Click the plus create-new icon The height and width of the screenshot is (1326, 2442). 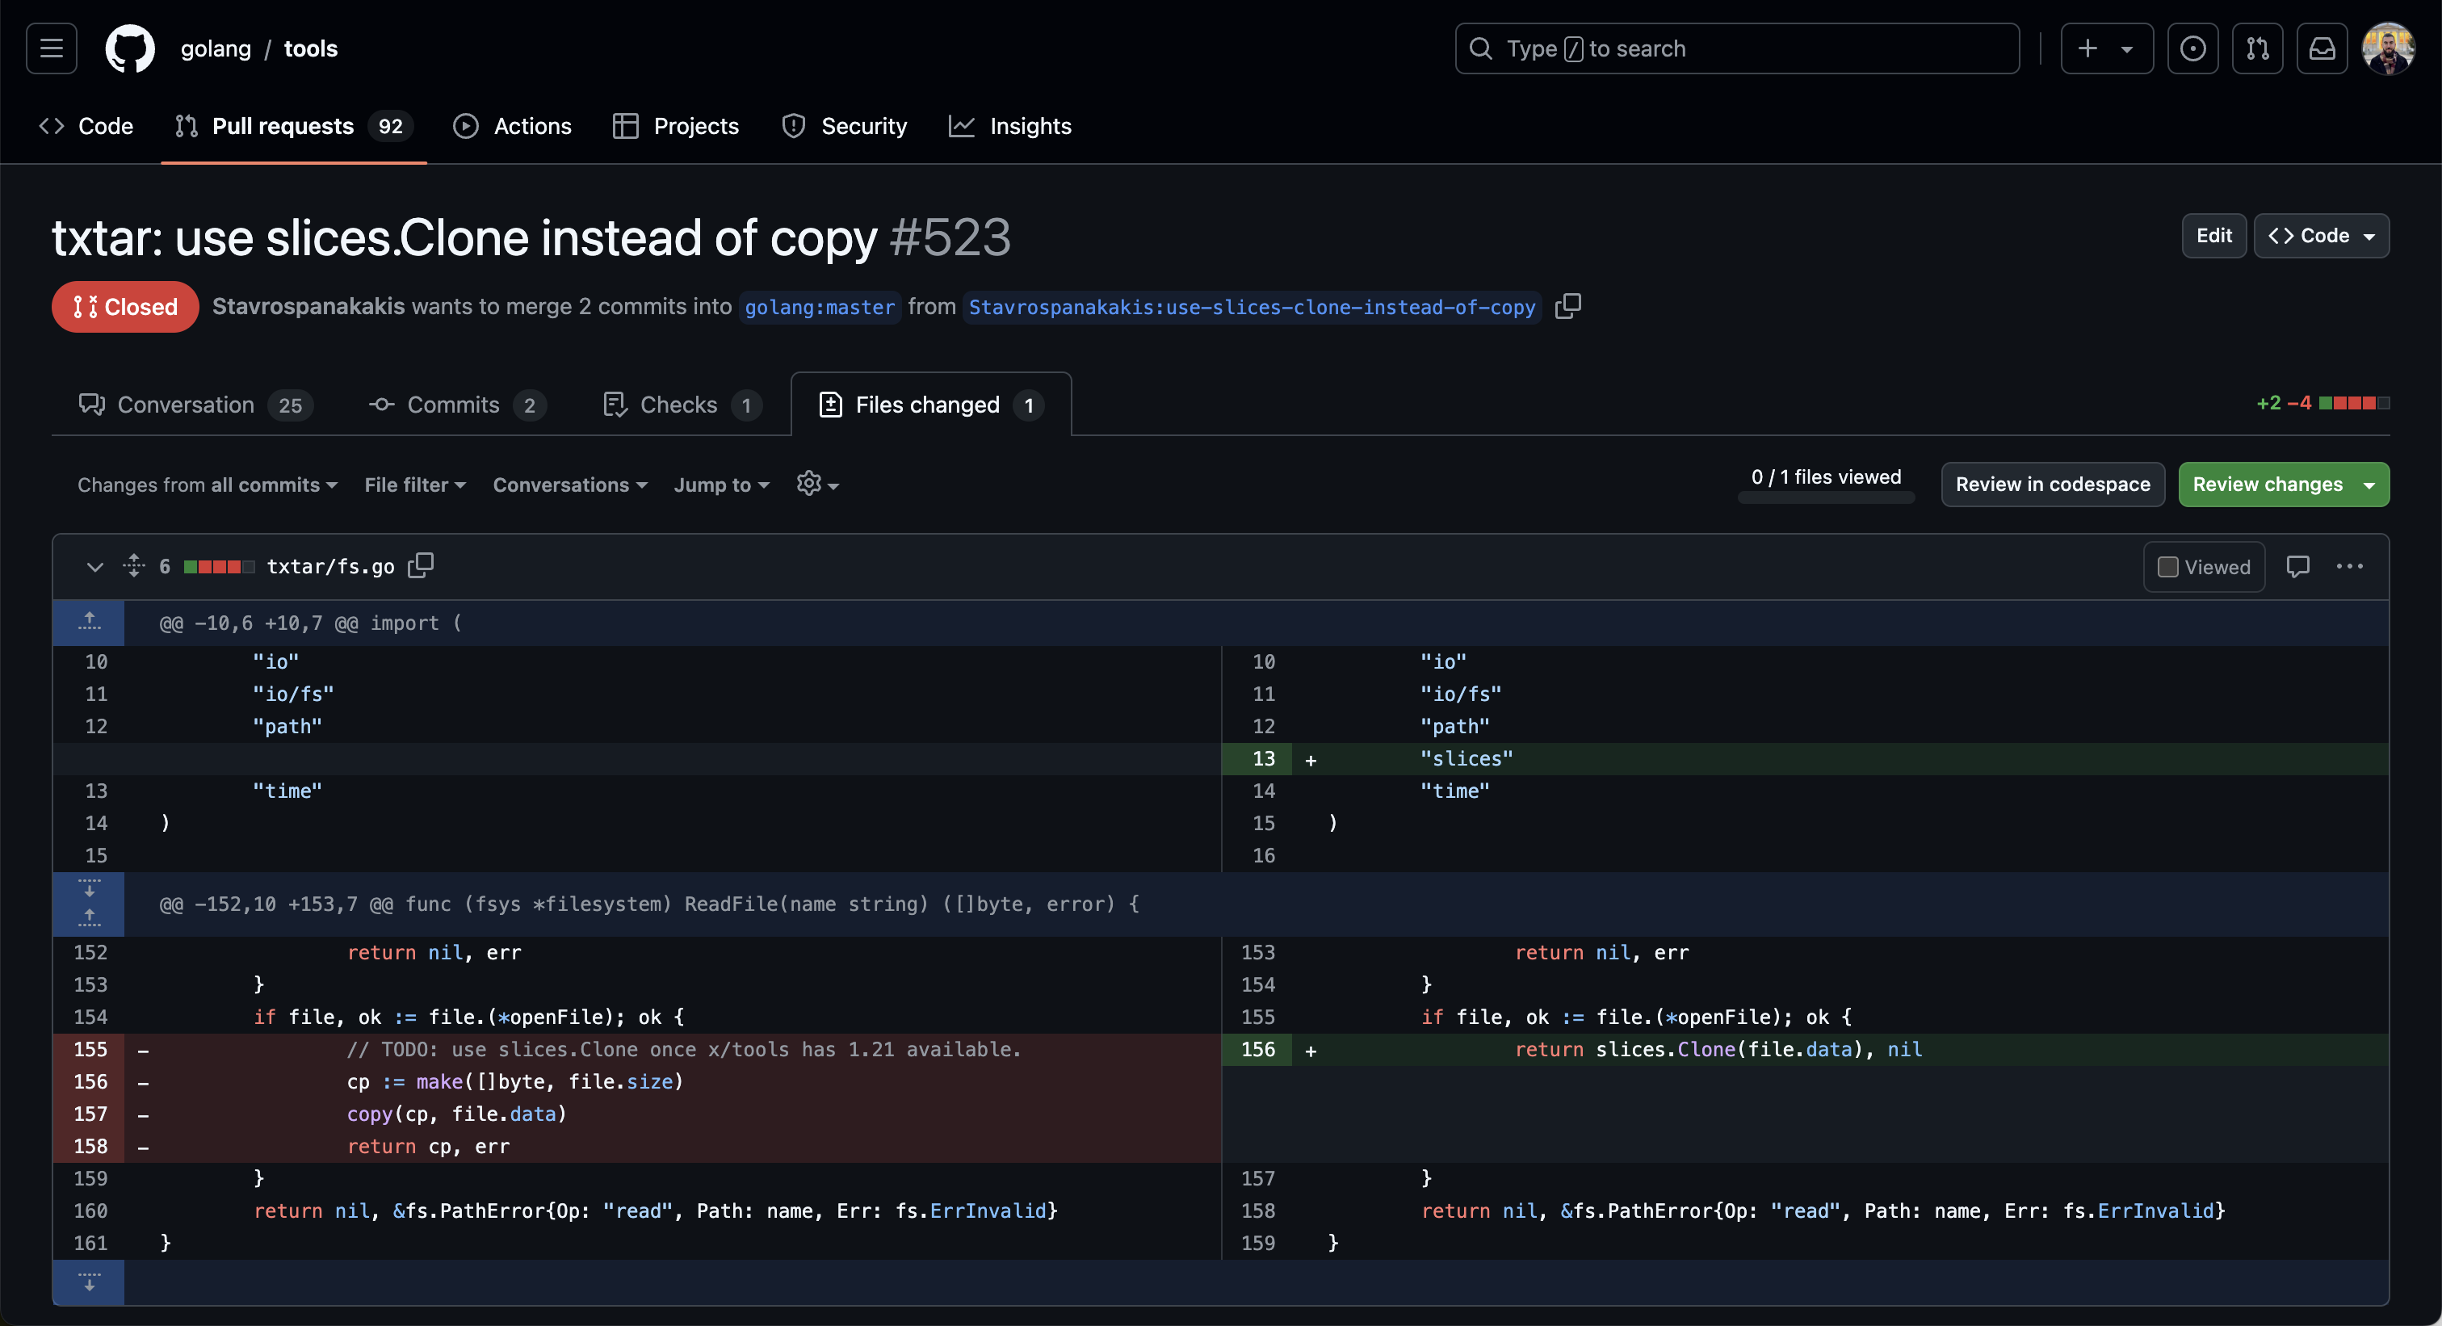pyautogui.click(x=2087, y=48)
